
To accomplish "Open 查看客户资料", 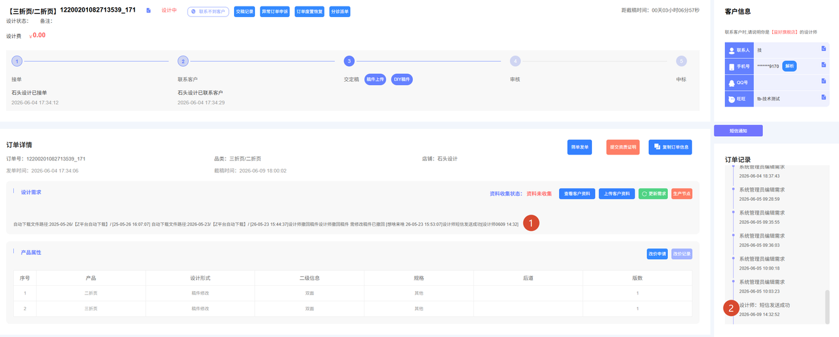I will pos(576,194).
